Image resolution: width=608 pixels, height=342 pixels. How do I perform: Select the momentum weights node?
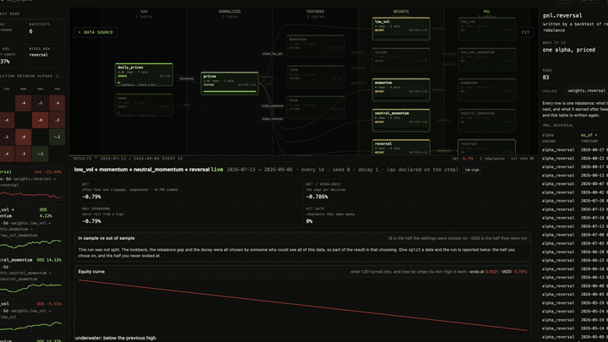401,90
